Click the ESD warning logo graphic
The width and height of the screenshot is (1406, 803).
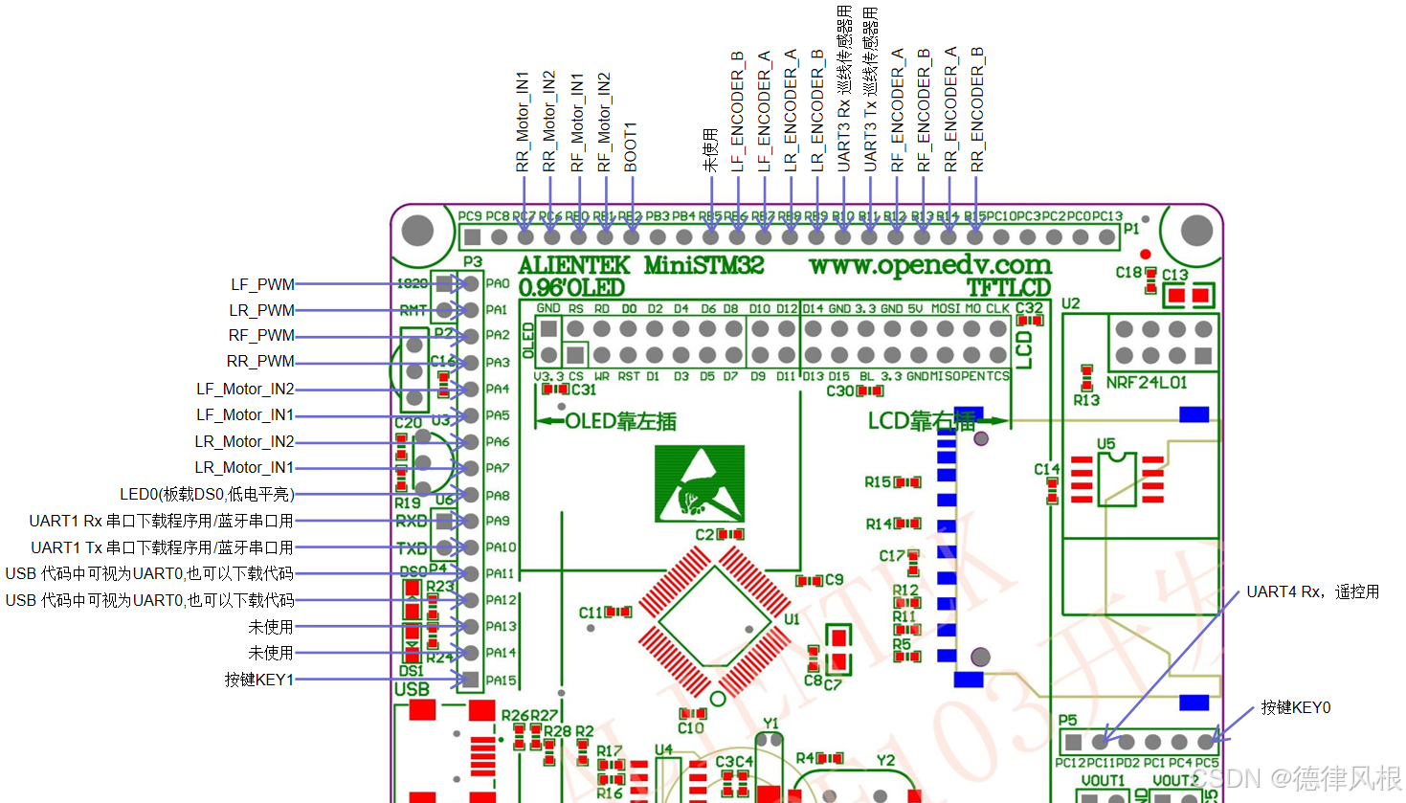(x=699, y=483)
